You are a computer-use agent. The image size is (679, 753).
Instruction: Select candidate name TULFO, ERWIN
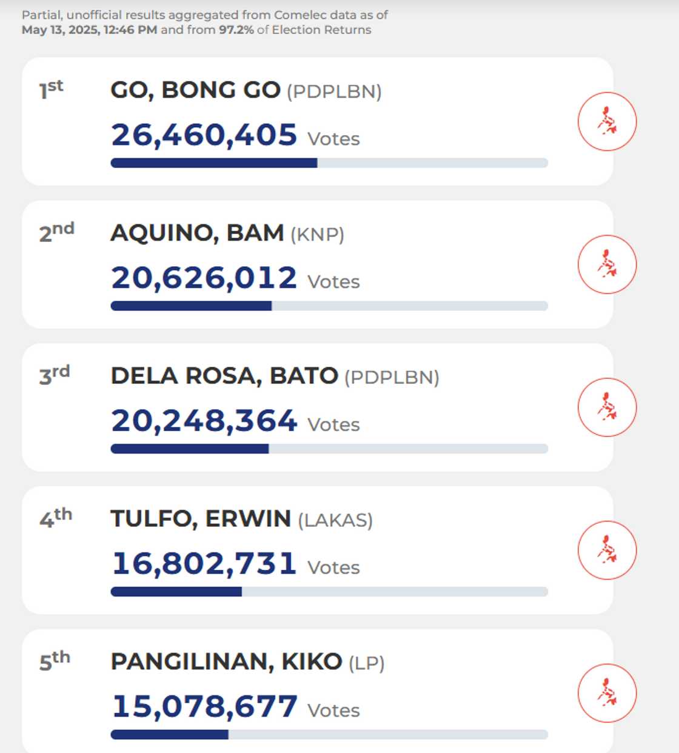(x=200, y=519)
